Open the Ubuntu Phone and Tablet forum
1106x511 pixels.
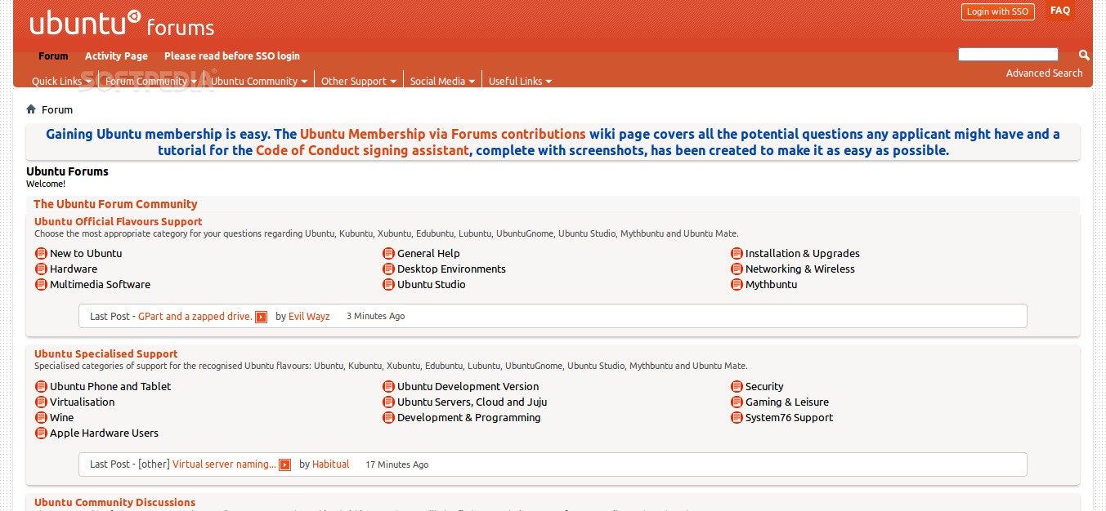pos(110,386)
